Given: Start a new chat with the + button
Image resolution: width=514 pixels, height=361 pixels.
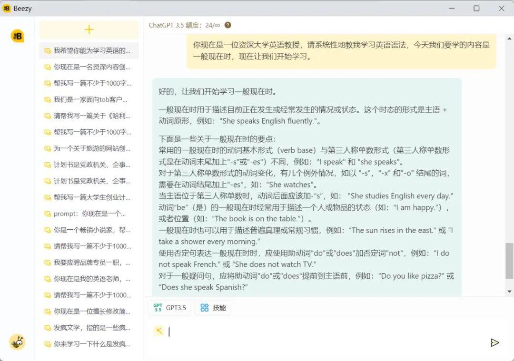Looking at the screenshot, I should (x=89, y=29).
